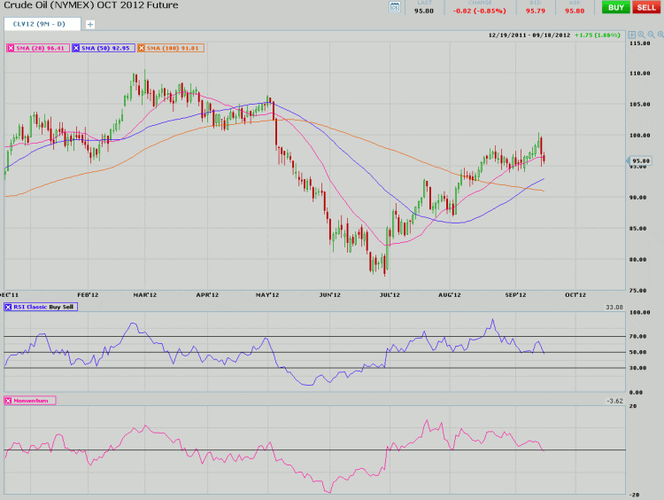Click Buy in the RSI legend

point(57,306)
